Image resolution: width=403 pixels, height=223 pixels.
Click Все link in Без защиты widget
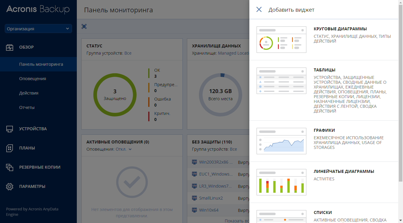pyautogui.click(x=233, y=149)
